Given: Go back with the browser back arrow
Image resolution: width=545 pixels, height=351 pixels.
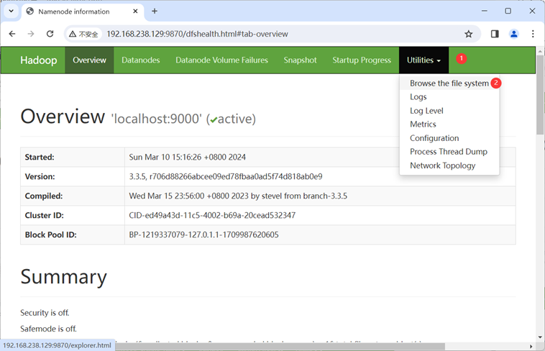Looking at the screenshot, I should (x=12, y=34).
